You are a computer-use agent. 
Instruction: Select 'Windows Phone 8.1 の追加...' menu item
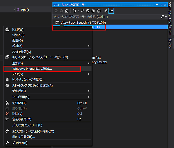click(x=32, y=69)
